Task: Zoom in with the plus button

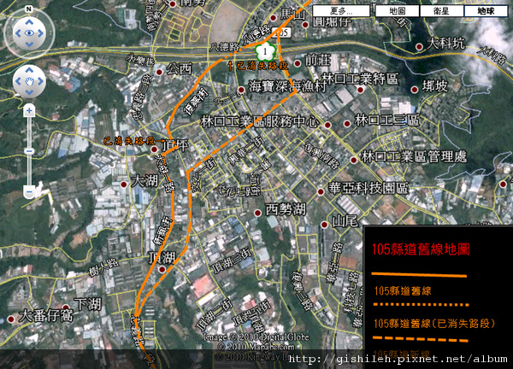Action: (29, 111)
